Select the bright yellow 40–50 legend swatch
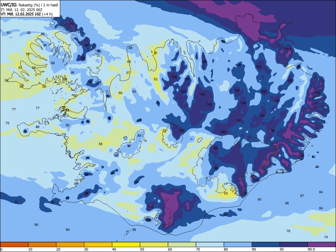Viewport: 336px width, 252px height. coord(126,245)
